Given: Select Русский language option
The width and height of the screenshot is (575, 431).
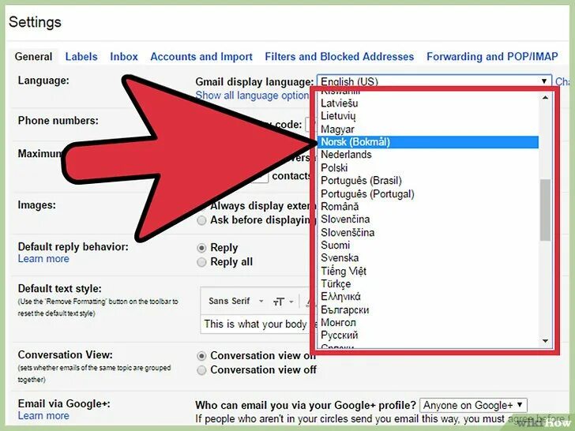Looking at the screenshot, I should tap(427, 335).
